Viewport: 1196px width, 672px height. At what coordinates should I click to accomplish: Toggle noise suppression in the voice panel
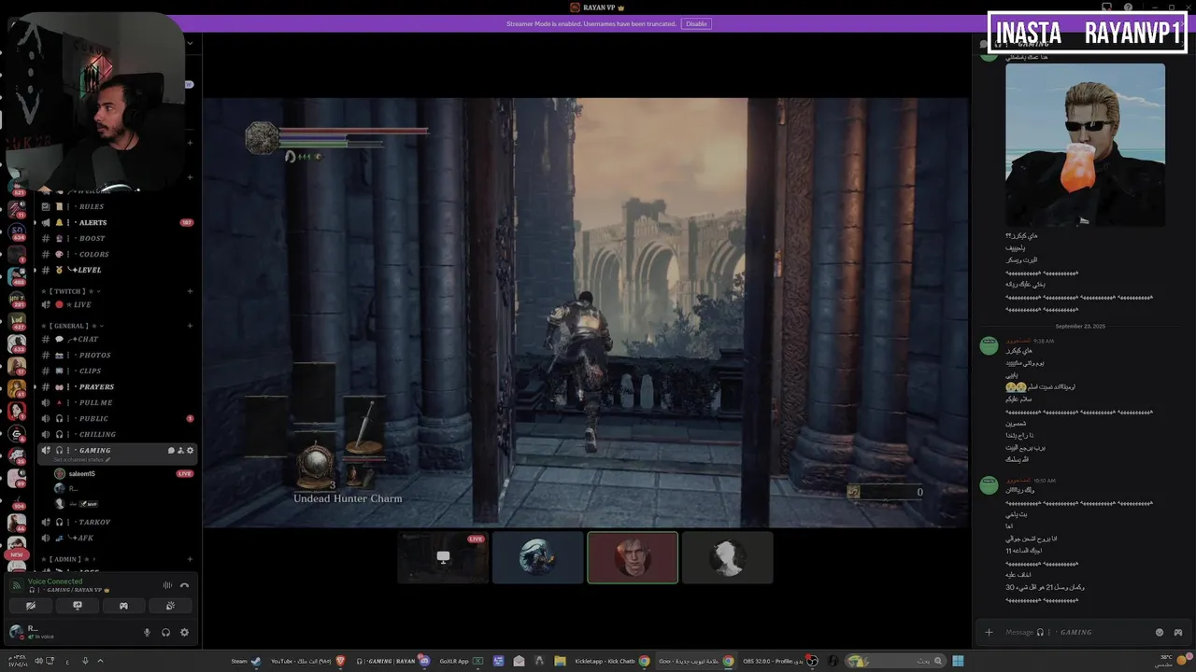(168, 585)
